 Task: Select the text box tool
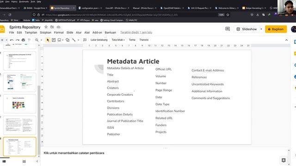pos(54,40)
